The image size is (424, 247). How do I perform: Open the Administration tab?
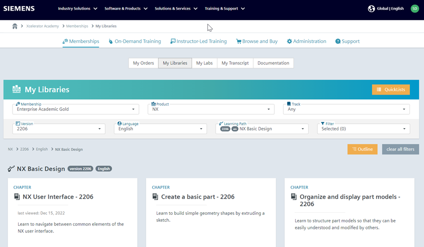307,41
